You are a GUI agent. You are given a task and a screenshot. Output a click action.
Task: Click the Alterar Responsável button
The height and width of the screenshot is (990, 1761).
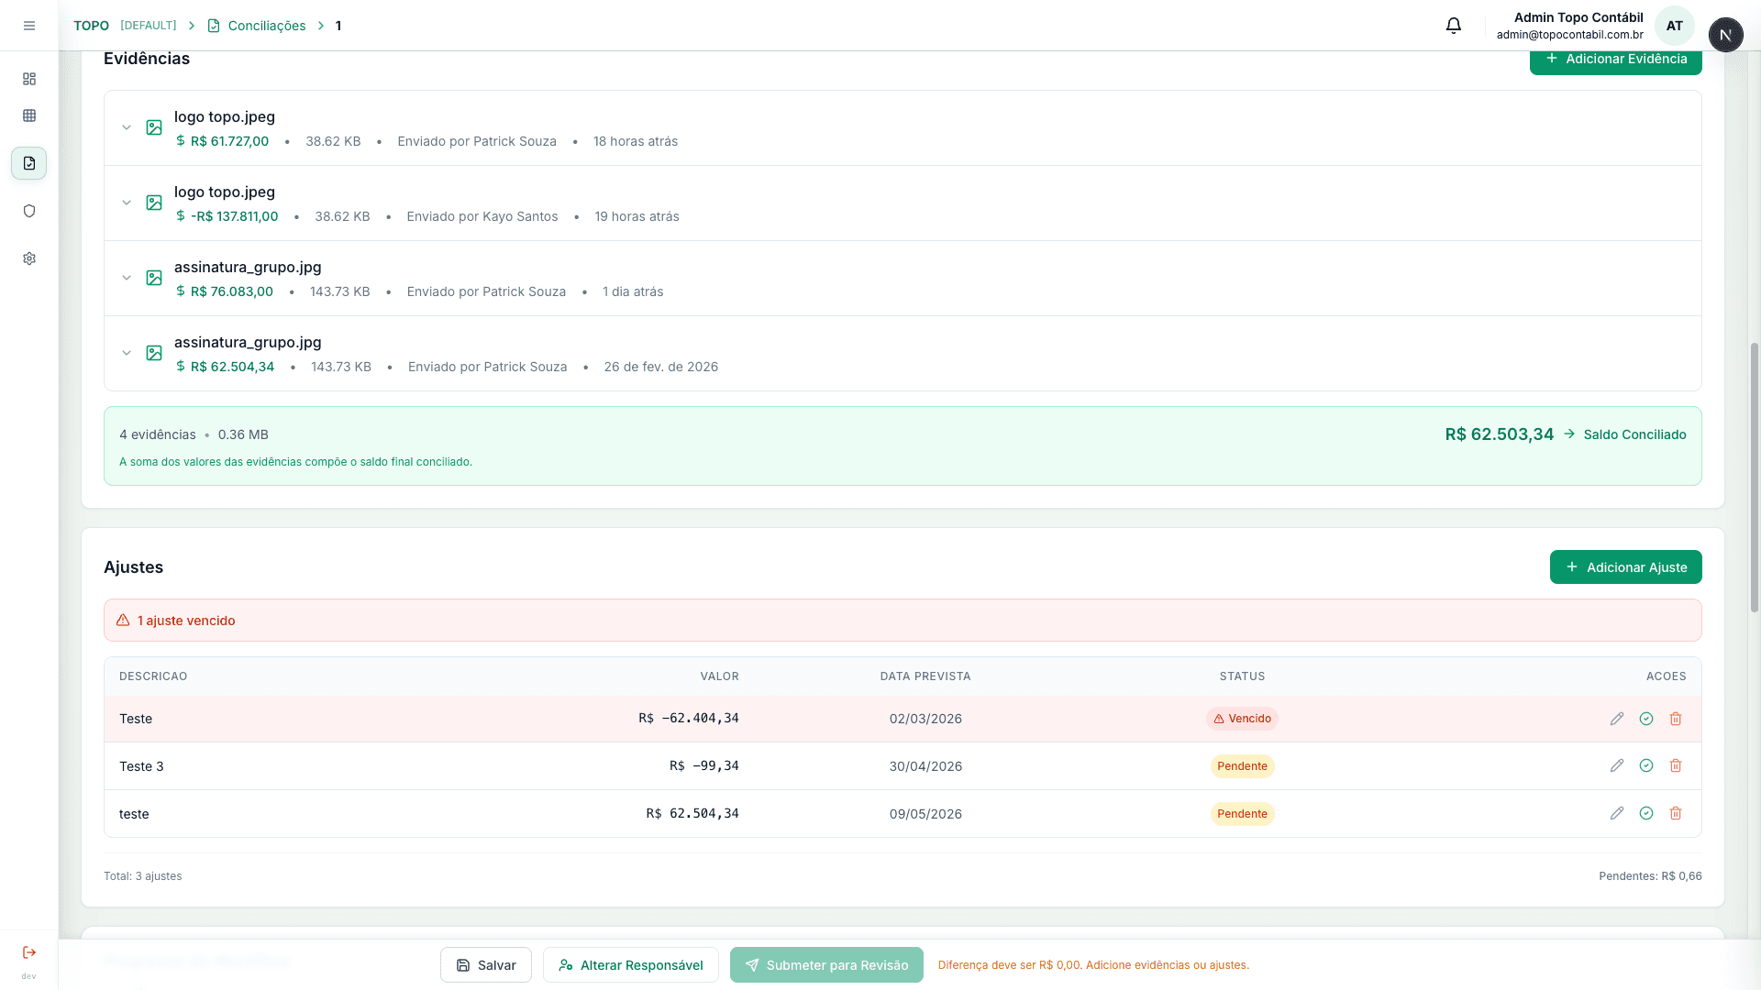tap(630, 965)
